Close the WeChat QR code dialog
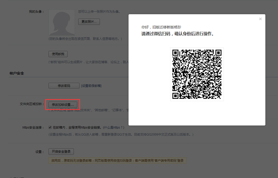The height and width of the screenshot is (178, 278). coord(260,19)
